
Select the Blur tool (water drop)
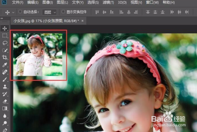[x=5, y=116]
